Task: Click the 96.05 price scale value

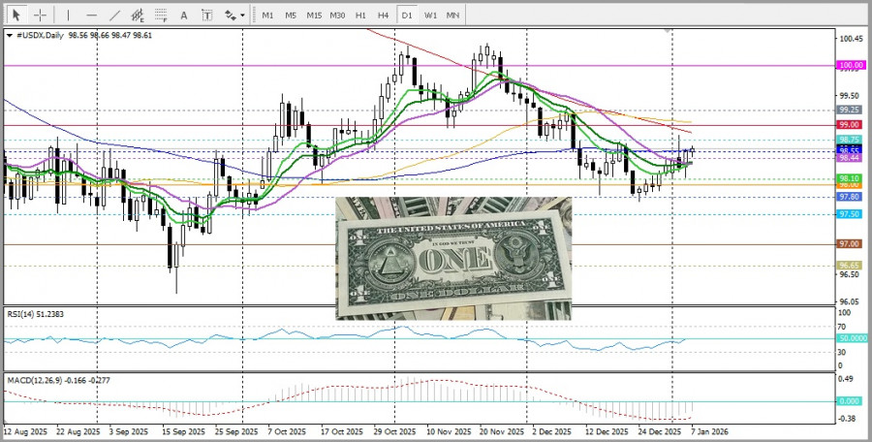Action: click(849, 301)
